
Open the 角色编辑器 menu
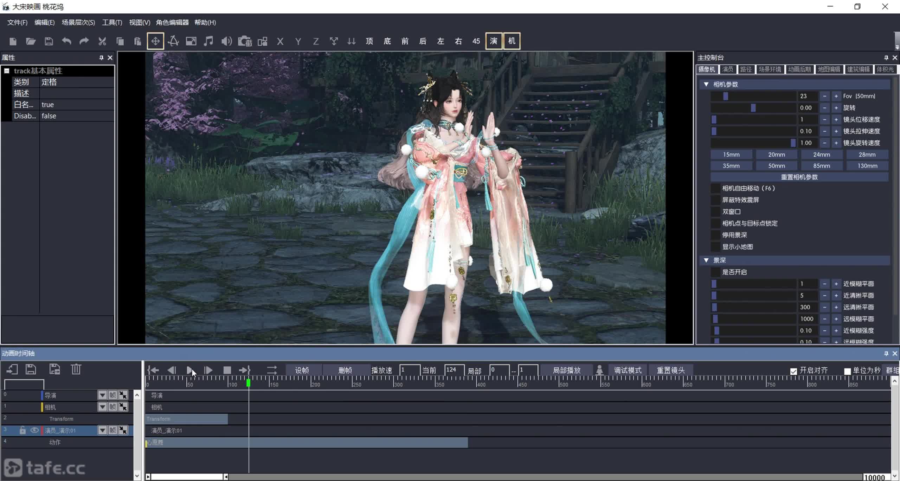[172, 22]
